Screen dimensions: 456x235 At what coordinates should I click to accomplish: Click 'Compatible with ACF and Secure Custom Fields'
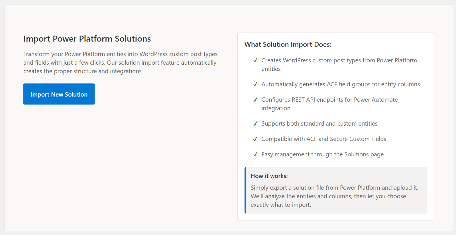coord(323,139)
